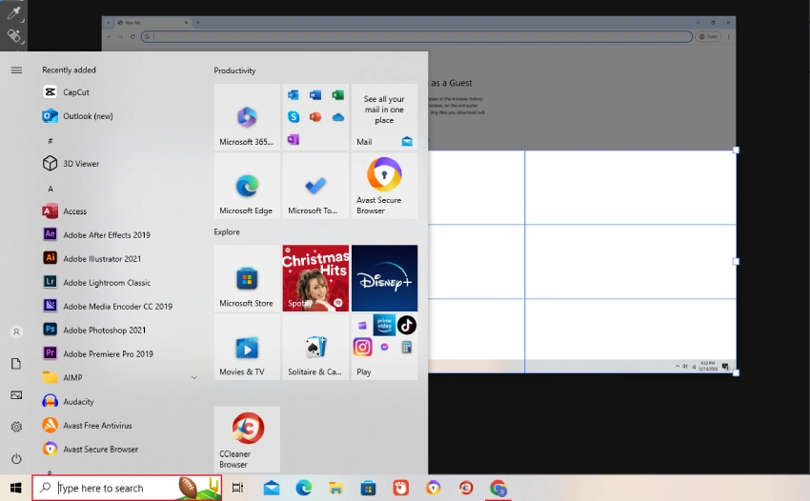Screen dimensions: 810x501
Task: Launch the Microsoft Edge tile
Action: point(247,186)
